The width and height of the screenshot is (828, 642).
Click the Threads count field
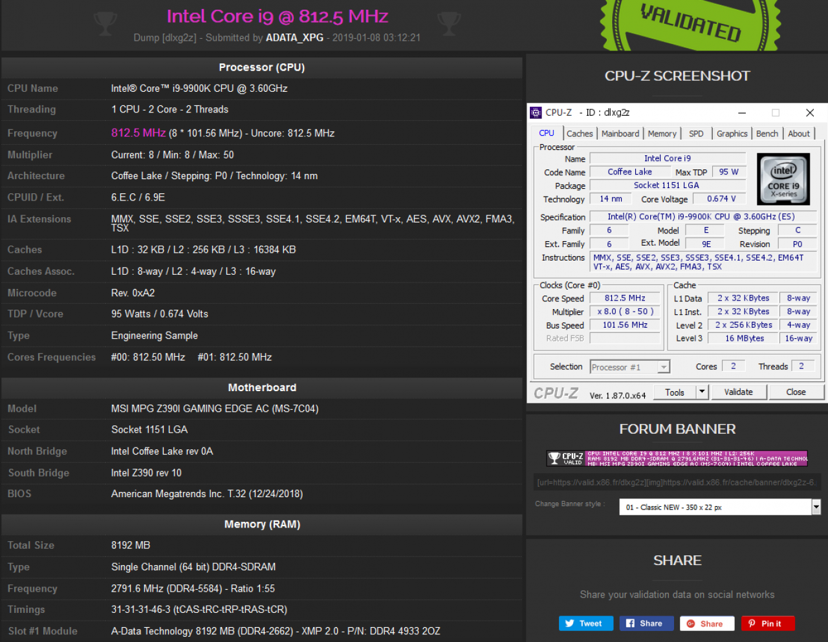pos(802,366)
